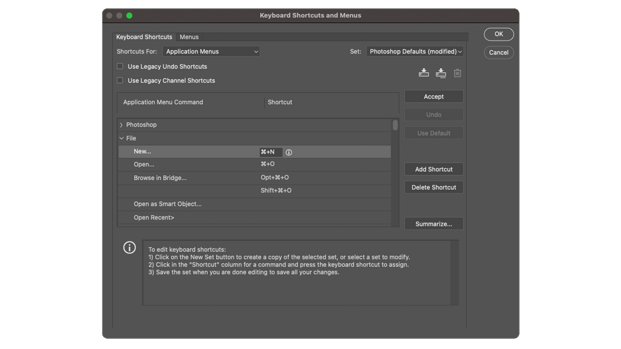Image resolution: width=621 pixels, height=349 pixels.
Task: Enable Use Legacy Channel Shortcuts
Action: [x=120, y=80]
